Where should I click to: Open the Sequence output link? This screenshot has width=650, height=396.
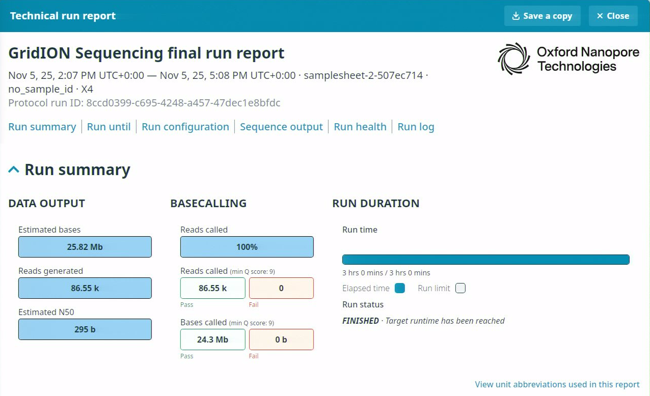[282, 127]
